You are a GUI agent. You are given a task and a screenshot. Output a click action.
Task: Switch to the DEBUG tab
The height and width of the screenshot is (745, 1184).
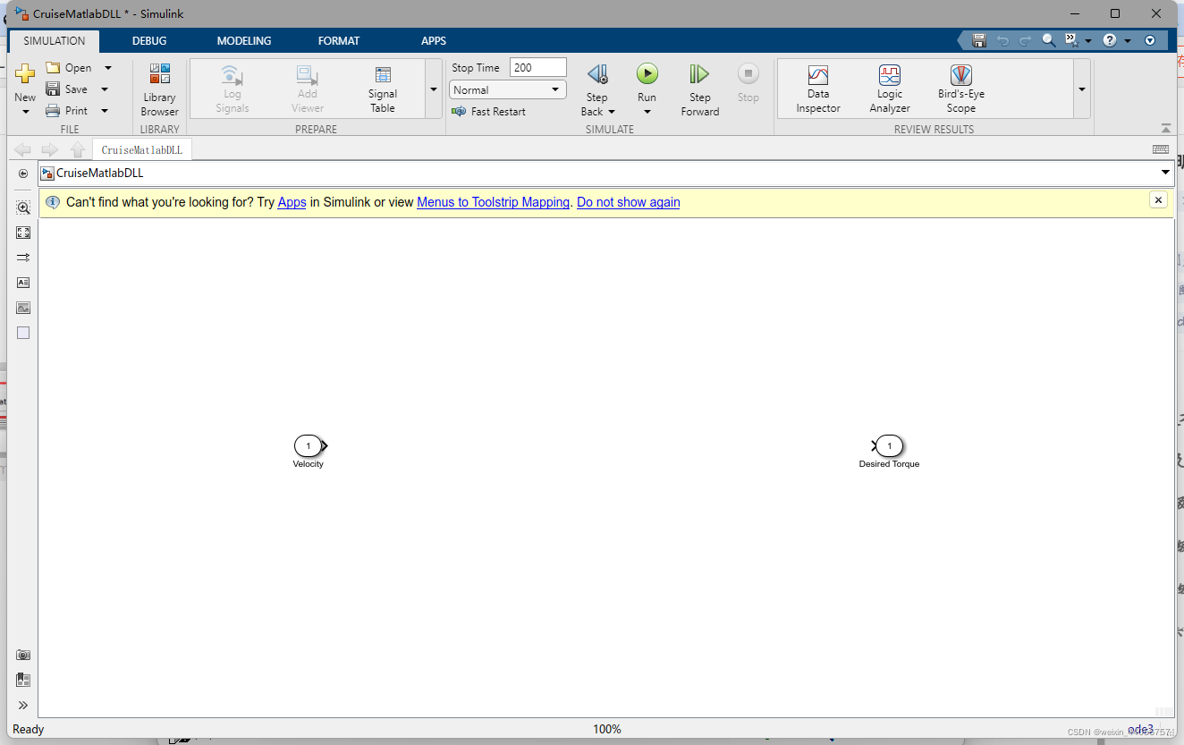tap(149, 40)
